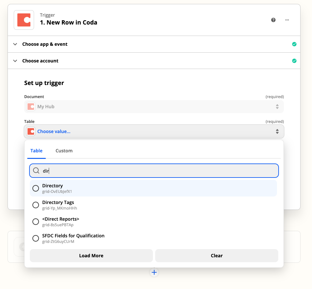
Task: Open the Table Choose value dropdown
Action: pyautogui.click(x=154, y=131)
